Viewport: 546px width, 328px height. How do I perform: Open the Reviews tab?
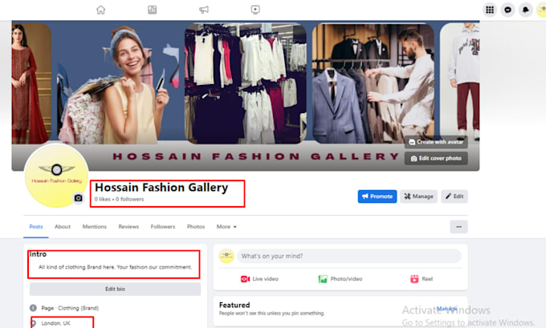[x=128, y=227]
